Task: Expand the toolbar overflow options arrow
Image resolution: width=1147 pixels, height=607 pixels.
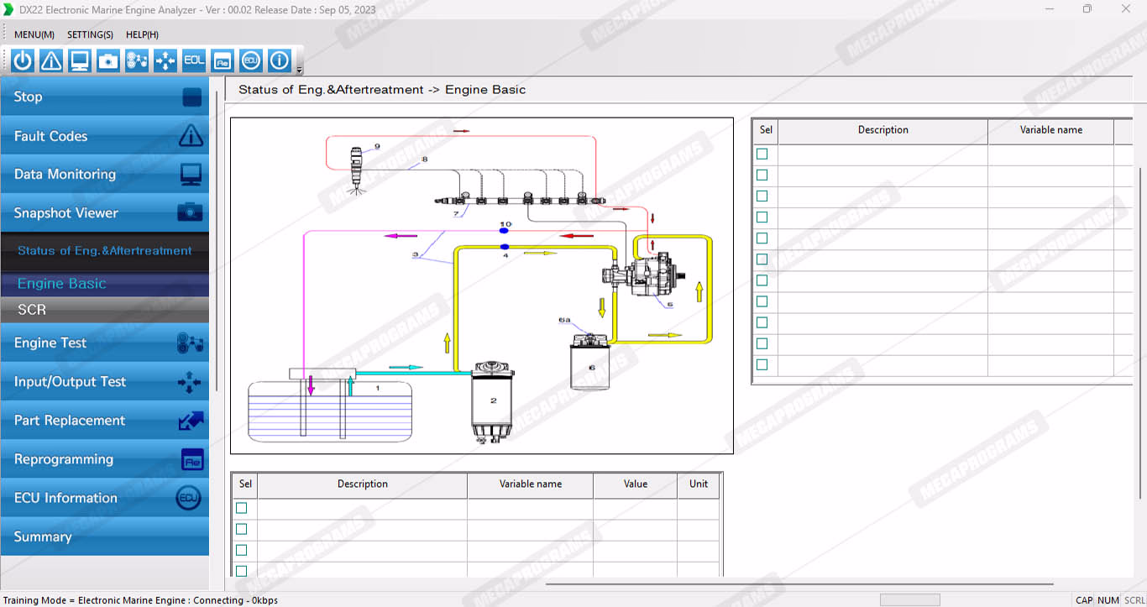Action: (x=300, y=71)
